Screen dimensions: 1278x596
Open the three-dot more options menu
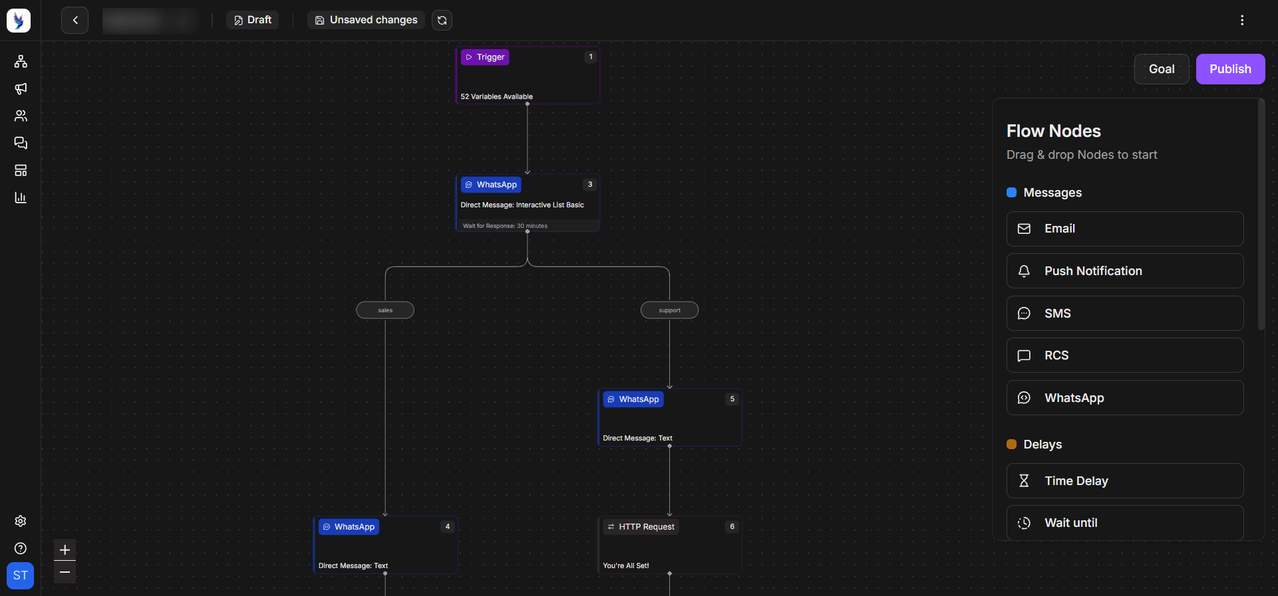click(x=1242, y=20)
